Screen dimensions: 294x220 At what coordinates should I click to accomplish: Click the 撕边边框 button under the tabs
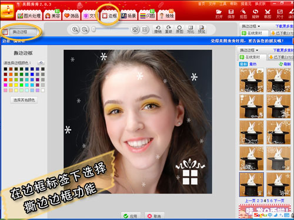tap(23, 32)
